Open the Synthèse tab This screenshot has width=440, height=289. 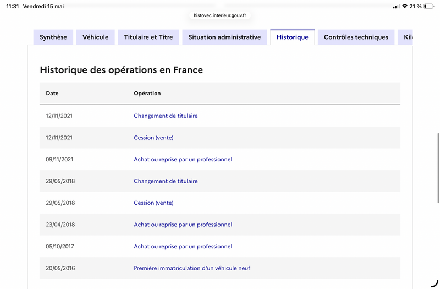click(53, 37)
